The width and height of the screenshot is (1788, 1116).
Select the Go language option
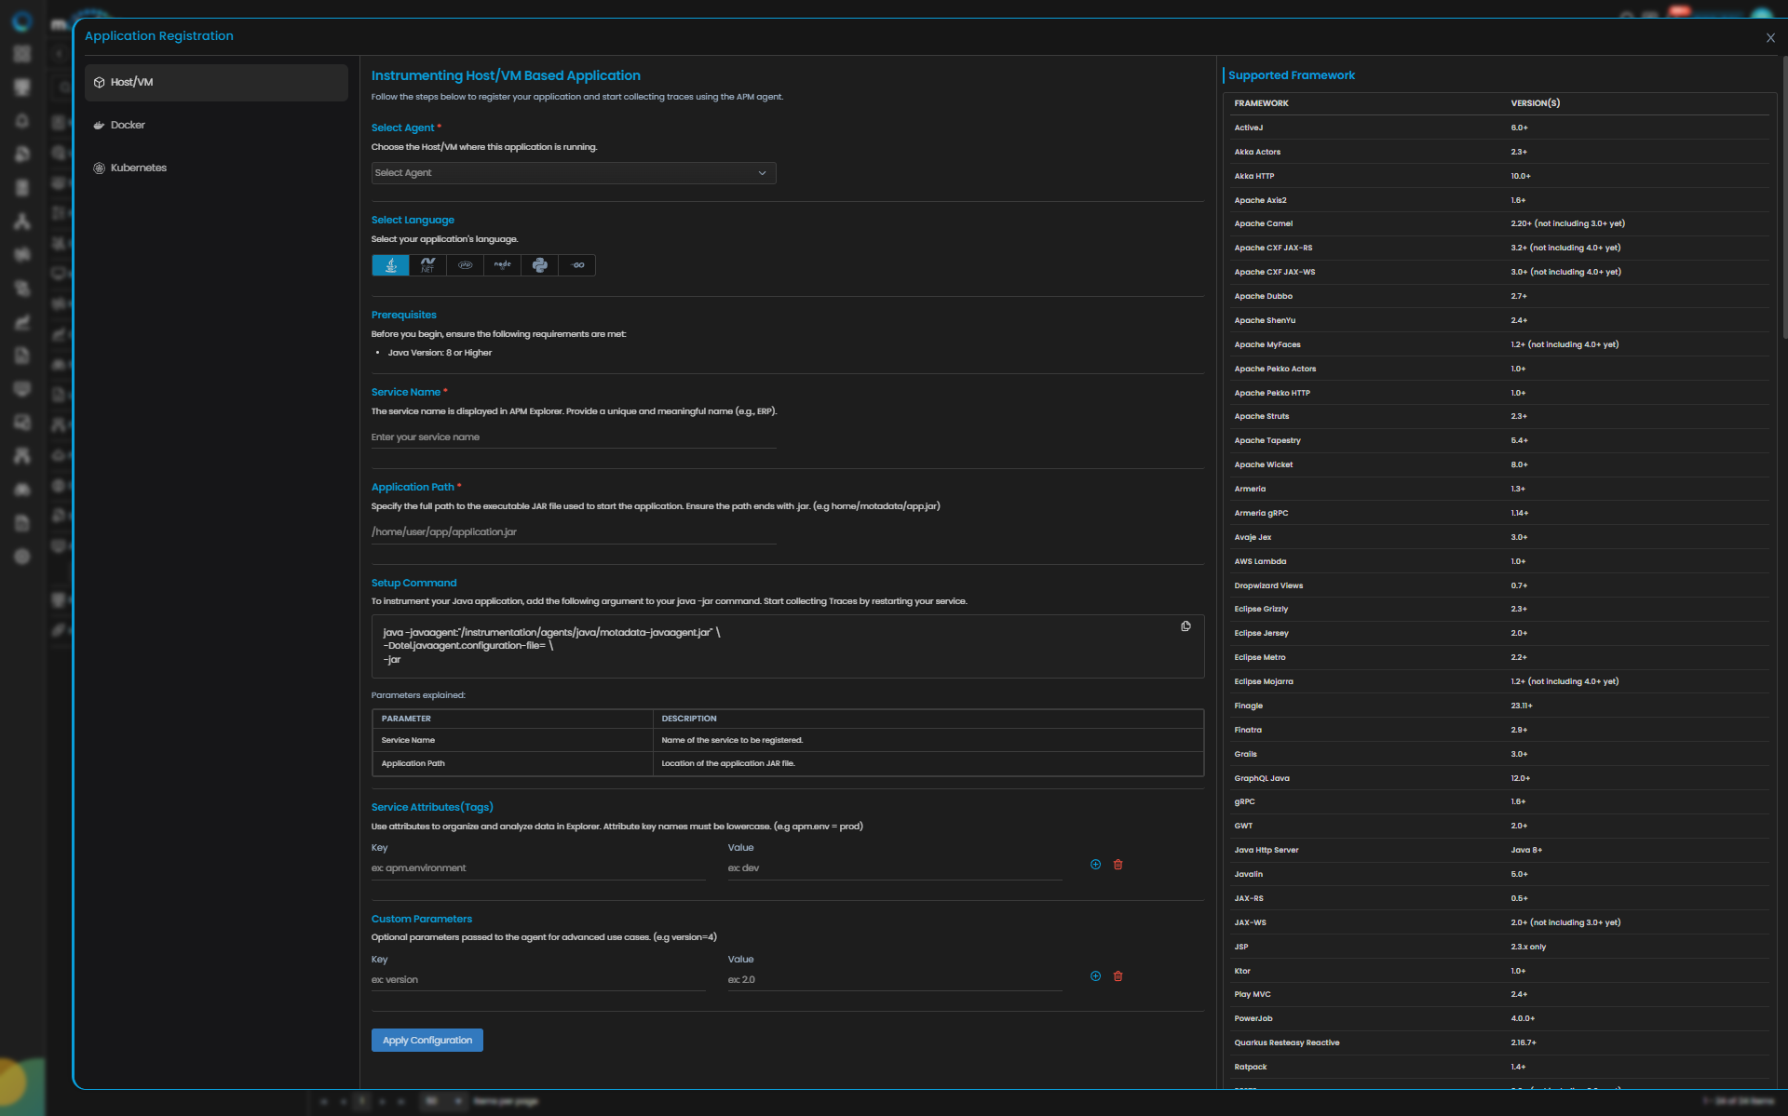point(577,265)
